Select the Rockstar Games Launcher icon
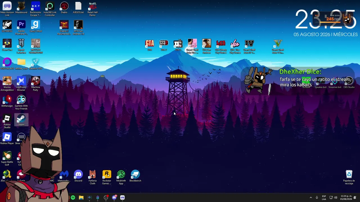Screen dimensions: 360x202 107,178
